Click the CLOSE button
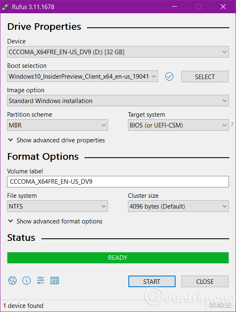Viewport: 236px width, 312px height. pos(205,281)
